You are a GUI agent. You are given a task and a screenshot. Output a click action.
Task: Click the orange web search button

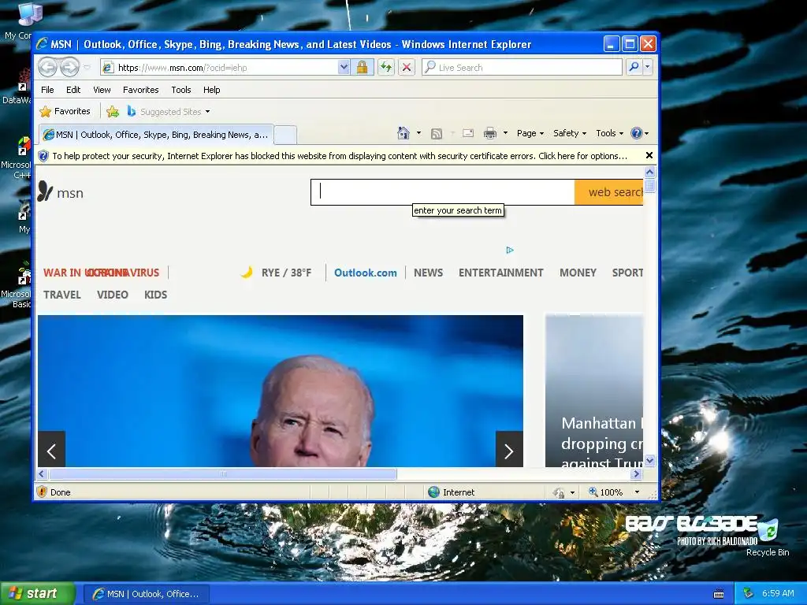609,192
